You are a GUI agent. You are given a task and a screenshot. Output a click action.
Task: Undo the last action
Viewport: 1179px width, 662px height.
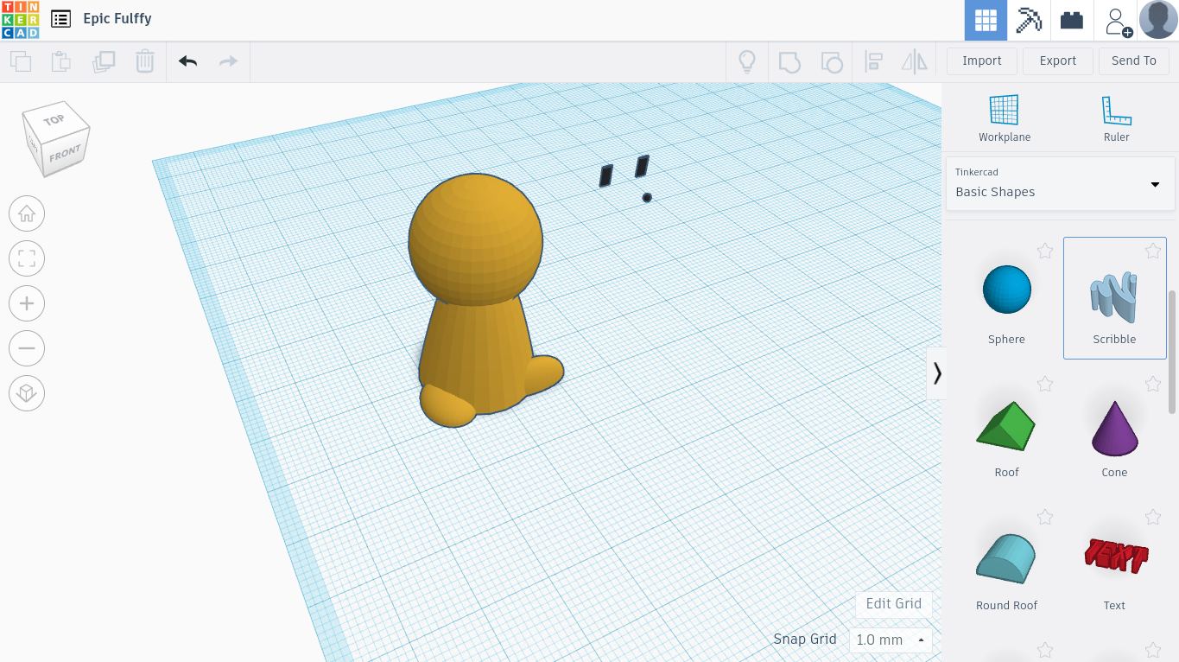[x=187, y=61]
